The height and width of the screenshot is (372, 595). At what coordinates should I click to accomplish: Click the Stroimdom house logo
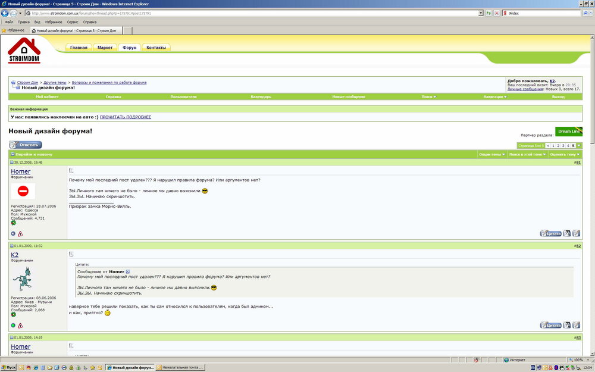24,51
